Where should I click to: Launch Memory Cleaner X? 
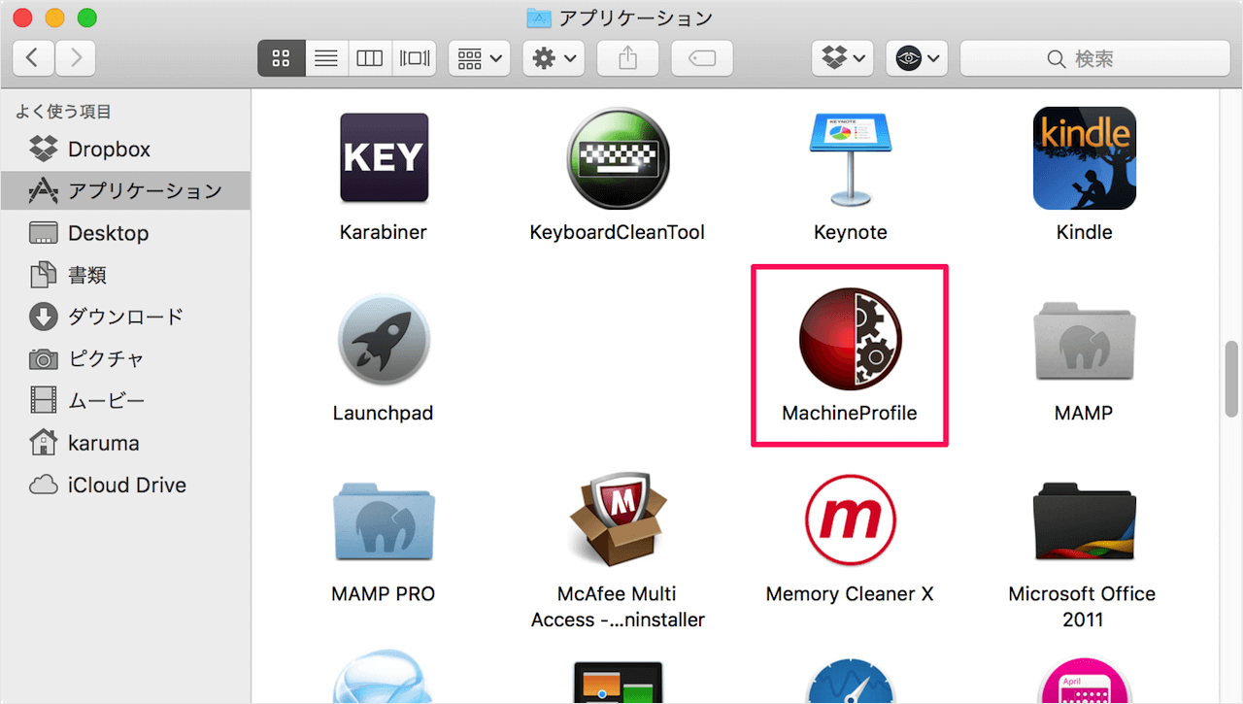point(850,520)
